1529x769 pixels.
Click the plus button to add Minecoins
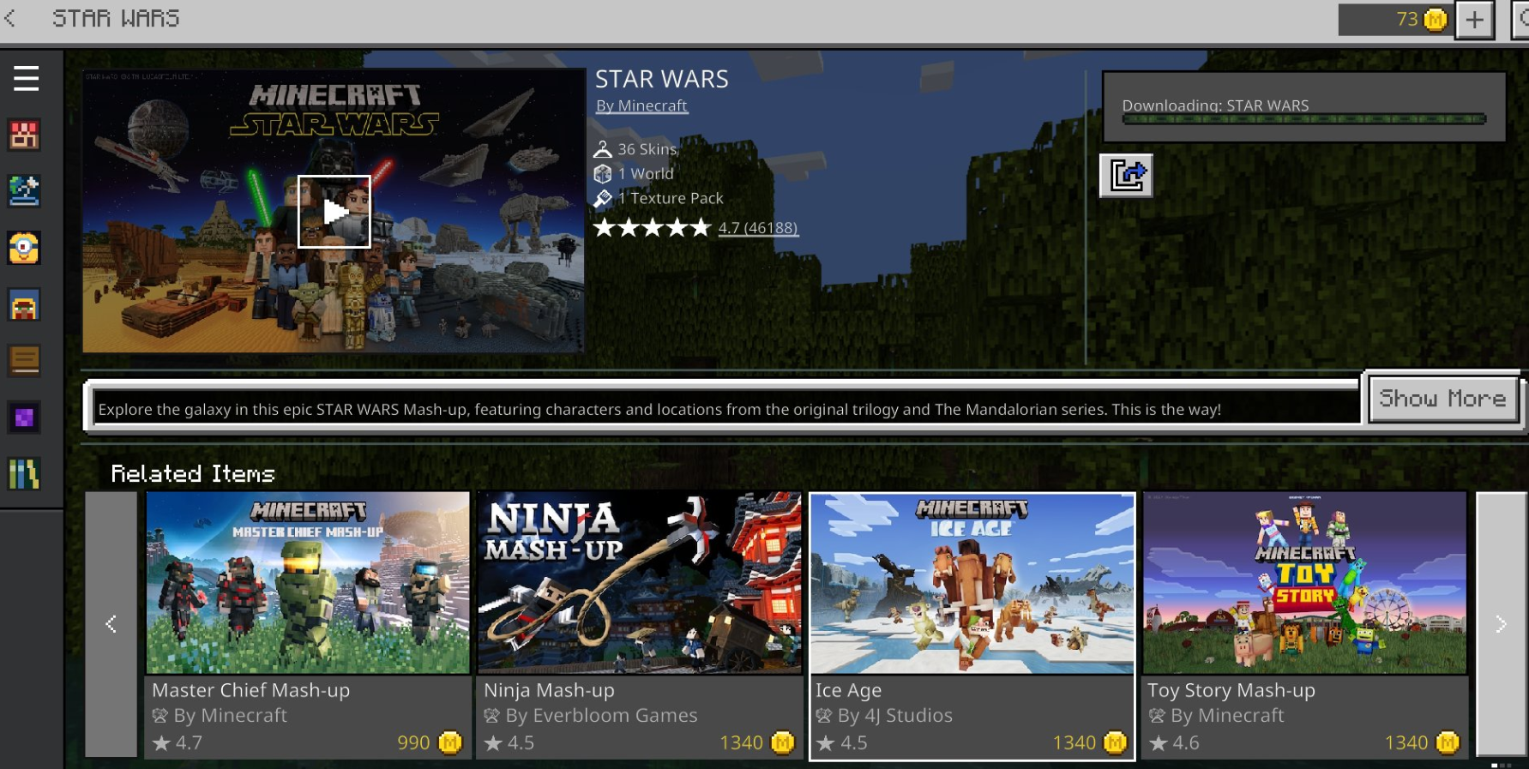[x=1474, y=20]
